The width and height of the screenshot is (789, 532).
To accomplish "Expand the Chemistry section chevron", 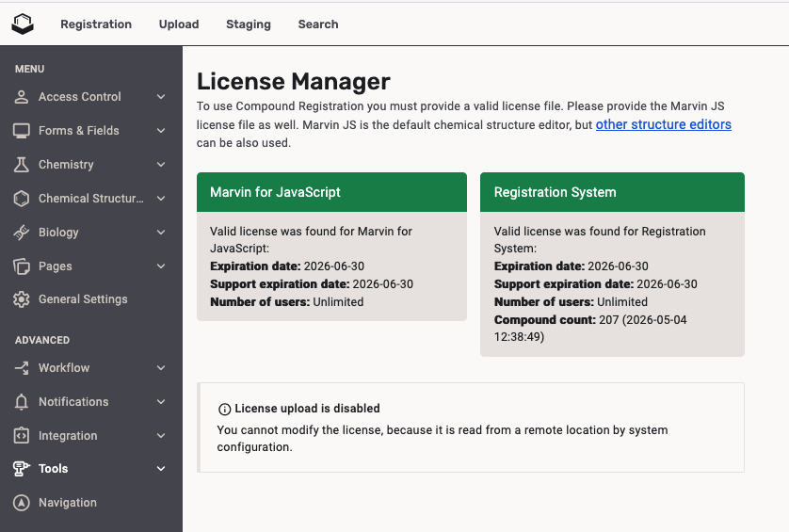I will (161, 165).
